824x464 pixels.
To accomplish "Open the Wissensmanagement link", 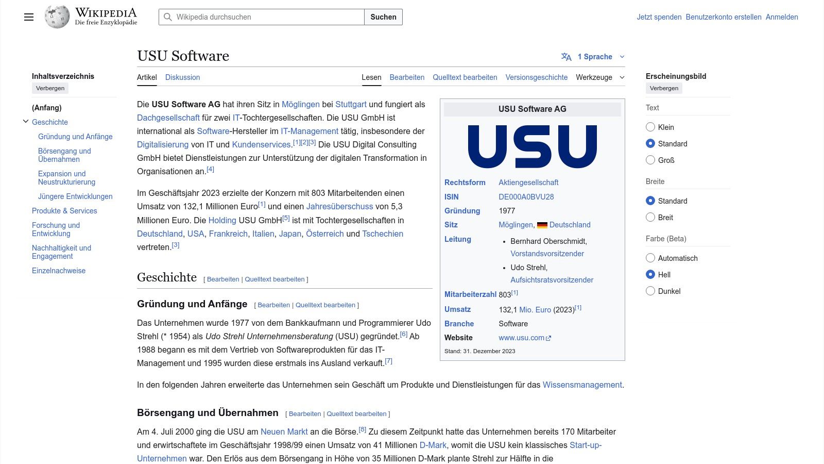I will (582, 385).
